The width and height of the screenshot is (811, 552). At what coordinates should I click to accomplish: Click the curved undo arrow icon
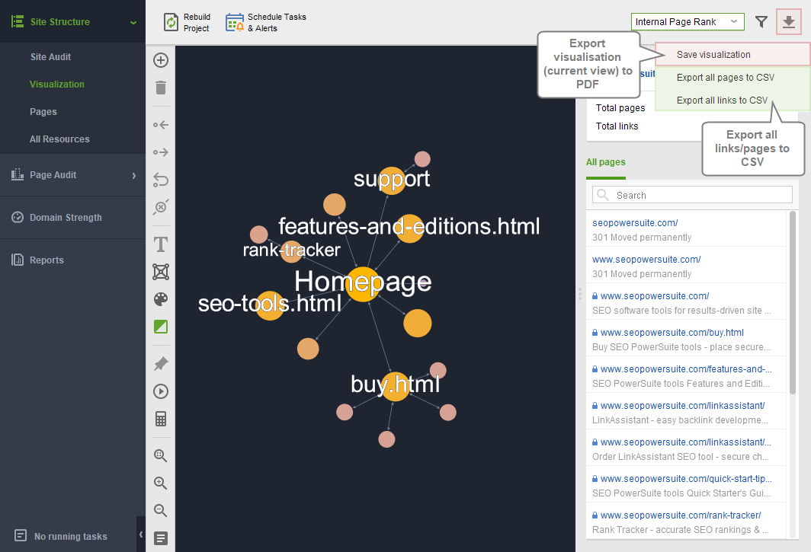[x=161, y=180]
